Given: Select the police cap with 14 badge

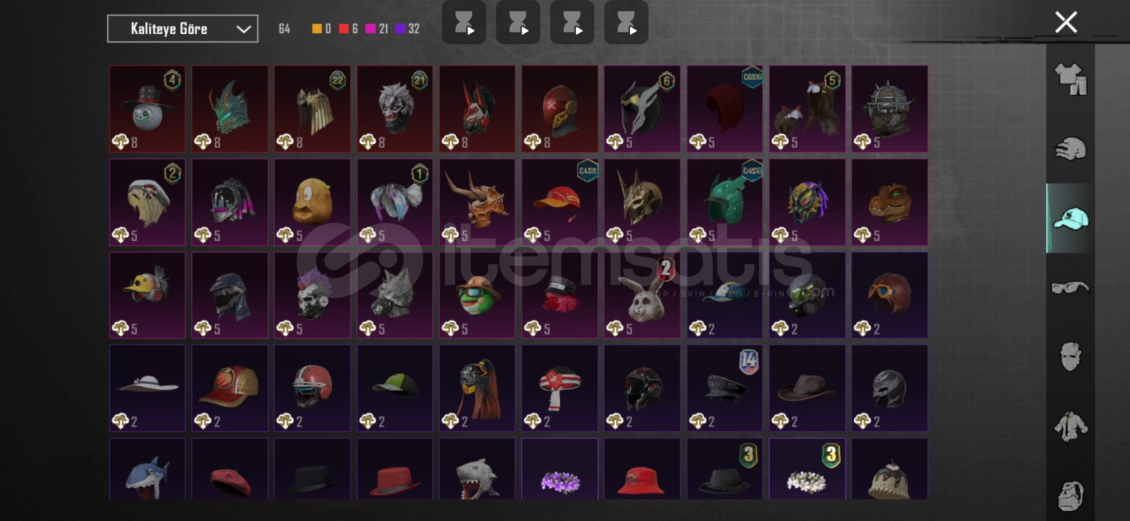Looking at the screenshot, I should (x=725, y=388).
